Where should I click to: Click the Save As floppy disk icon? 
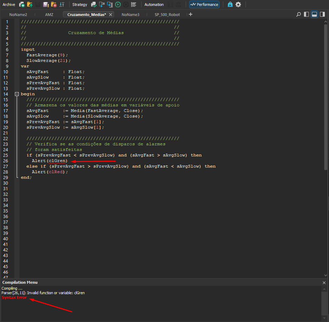[46, 5]
